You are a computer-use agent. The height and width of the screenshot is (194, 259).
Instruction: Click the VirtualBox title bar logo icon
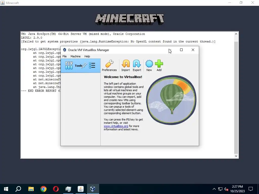coord(64,50)
